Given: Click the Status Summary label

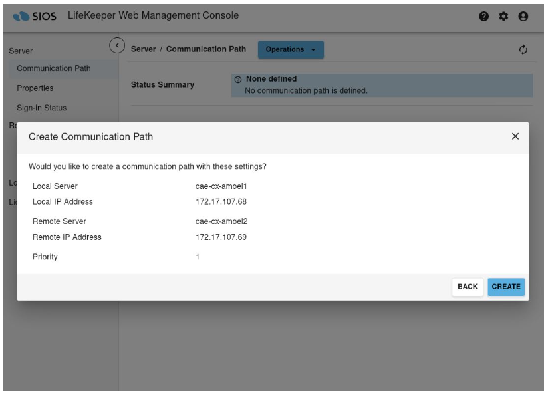Looking at the screenshot, I should 162,85.
